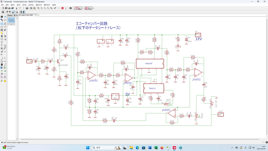Screen dimensions: 268x151
Task: Select the Delete tool (trash can icon)
Action: [x=2, y=37]
